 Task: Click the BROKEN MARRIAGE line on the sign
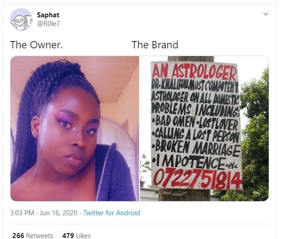coord(196,148)
